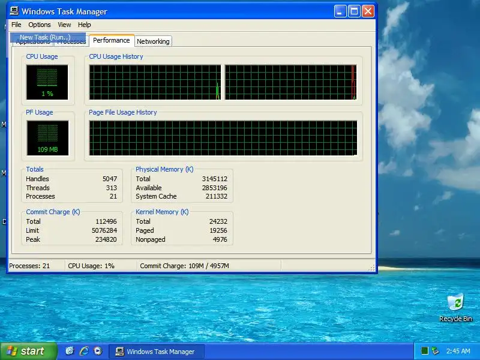Click the 2:45 AM taskbar clock
The height and width of the screenshot is (360, 480).
[458, 351]
